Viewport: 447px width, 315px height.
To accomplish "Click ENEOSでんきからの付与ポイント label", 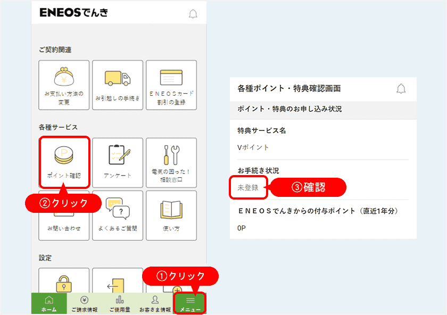I will (x=318, y=211).
